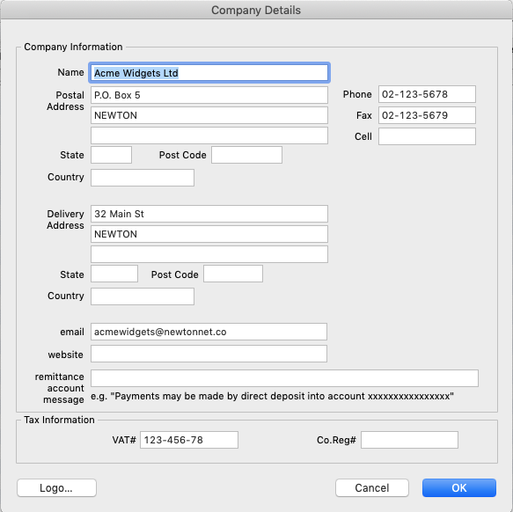Click the VAT# number field
The image size is (513, 512).
click(189, 440)
